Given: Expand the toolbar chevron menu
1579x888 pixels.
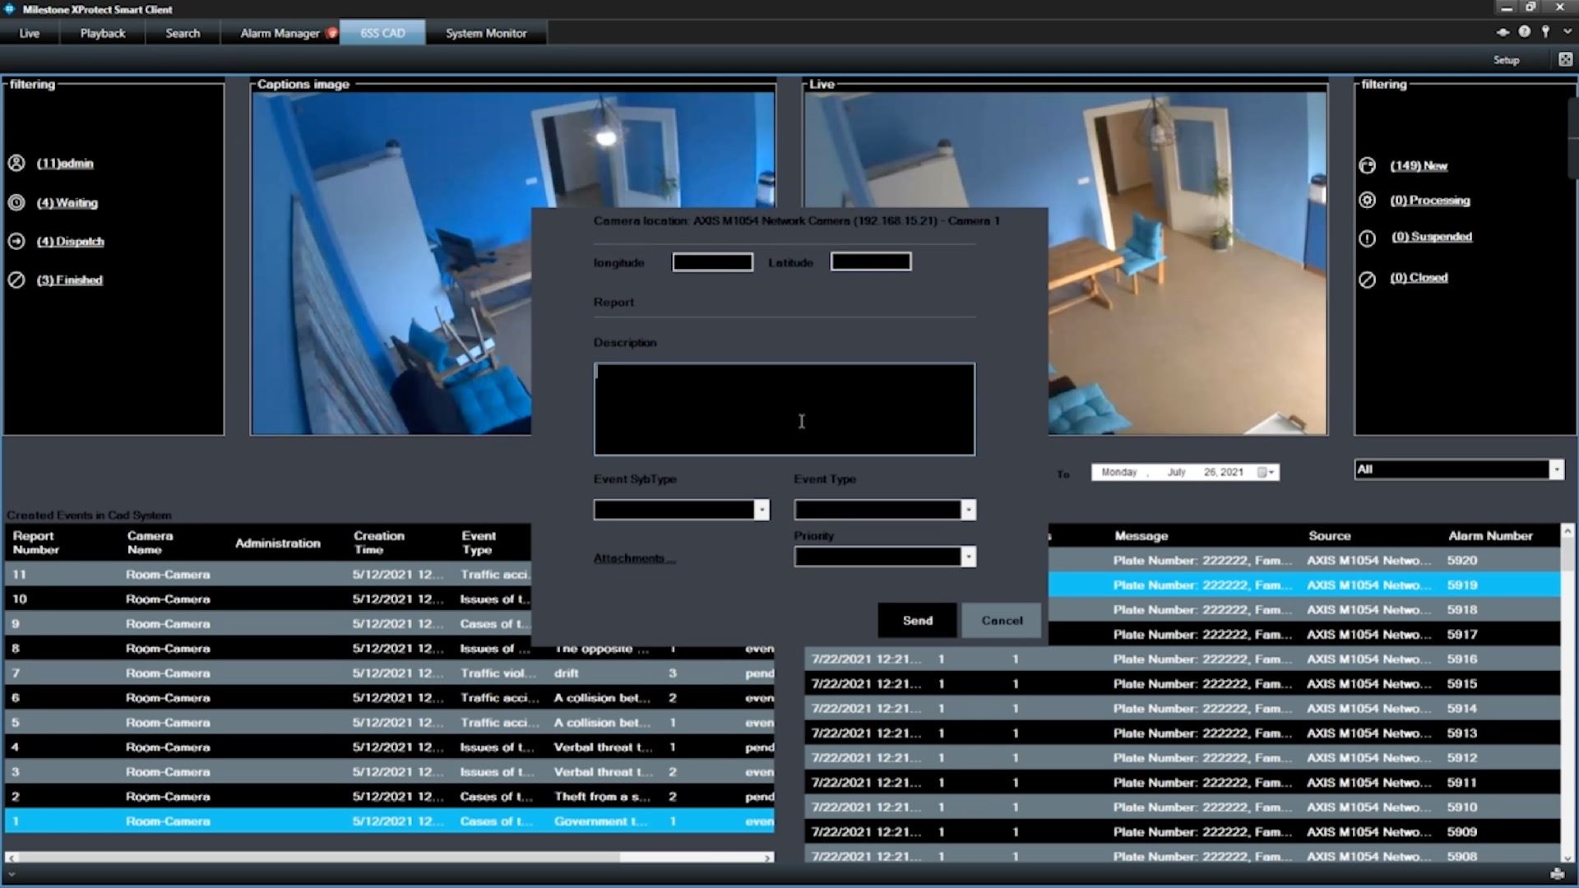Looking at the screenshot, I should click(1567, 32).
